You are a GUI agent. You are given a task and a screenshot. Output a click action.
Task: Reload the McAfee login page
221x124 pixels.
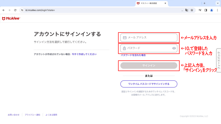tap(15, 10)
